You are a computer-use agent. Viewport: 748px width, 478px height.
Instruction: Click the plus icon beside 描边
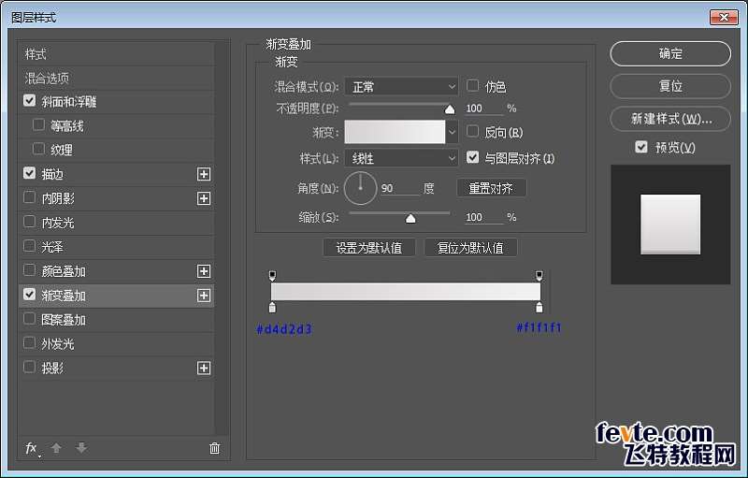[204, 174]
